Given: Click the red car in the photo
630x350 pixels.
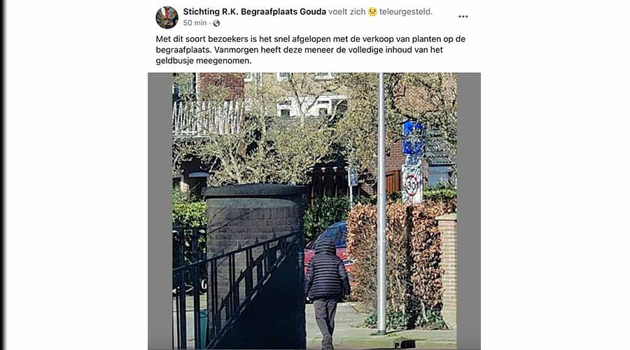Looking at the screenshot, I should (x=328, y=245).
